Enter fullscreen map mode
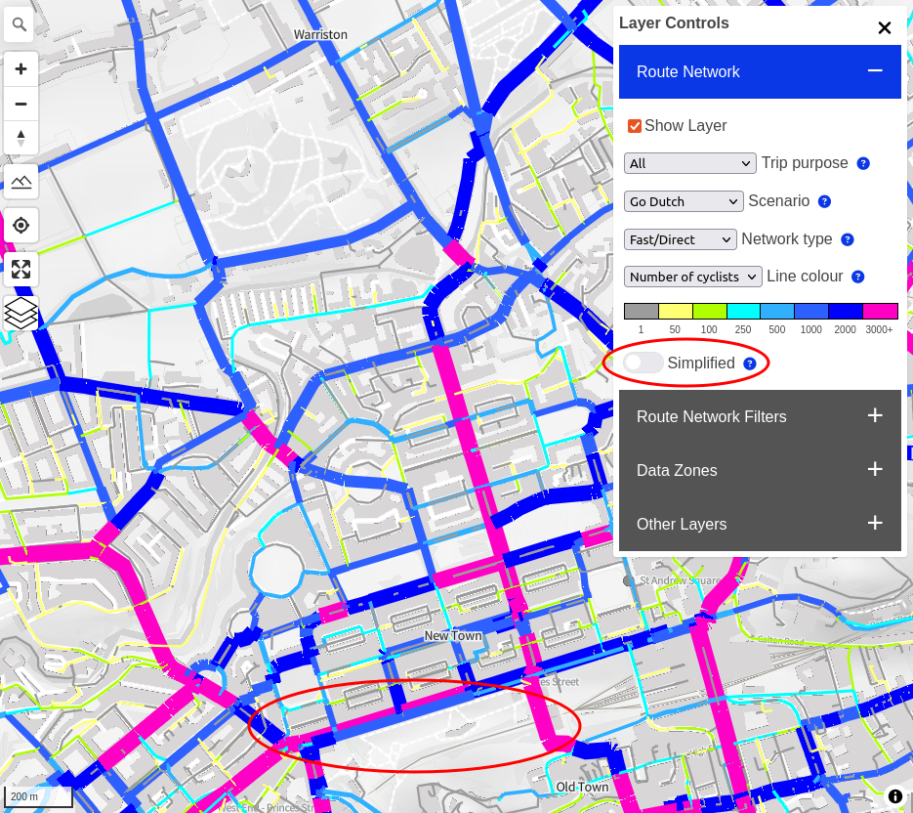This screenshot has width=913, height=813. click(x=21, y=270)
